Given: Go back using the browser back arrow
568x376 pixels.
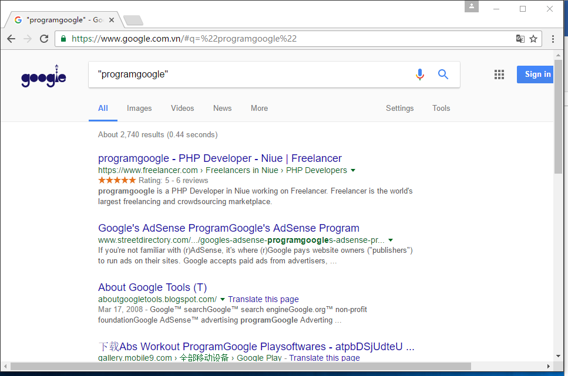Looking at the screenshot, I should (11, 39).
